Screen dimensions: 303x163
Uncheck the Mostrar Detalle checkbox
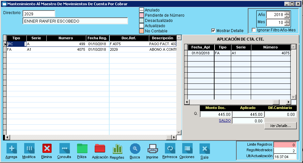pyautogui.click(x=214, y=30)
